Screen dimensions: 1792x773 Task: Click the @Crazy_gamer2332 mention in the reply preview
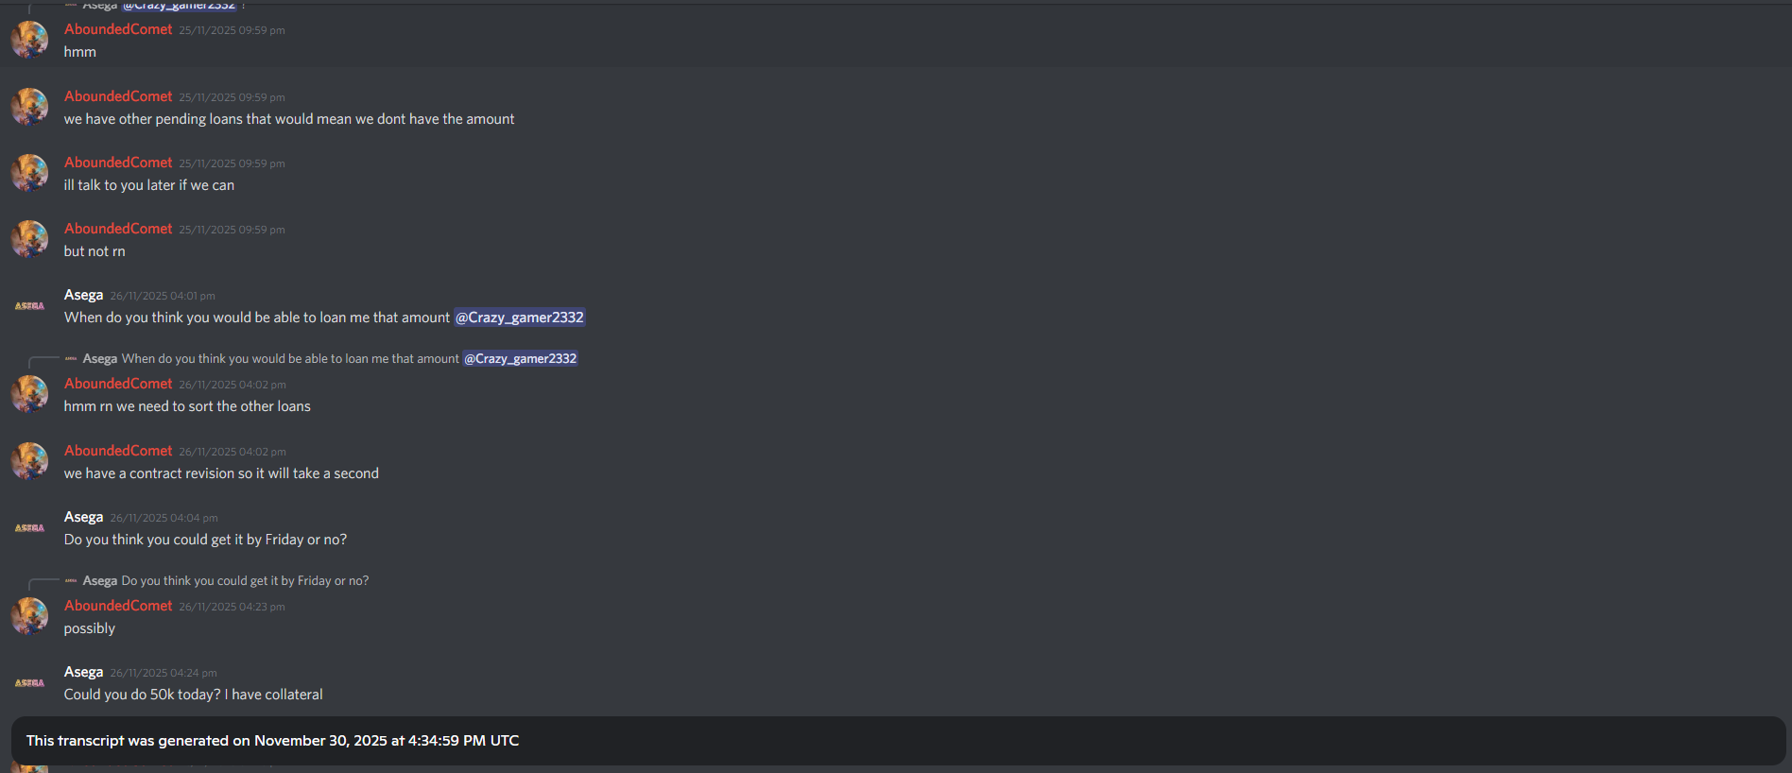pos(520,359)
